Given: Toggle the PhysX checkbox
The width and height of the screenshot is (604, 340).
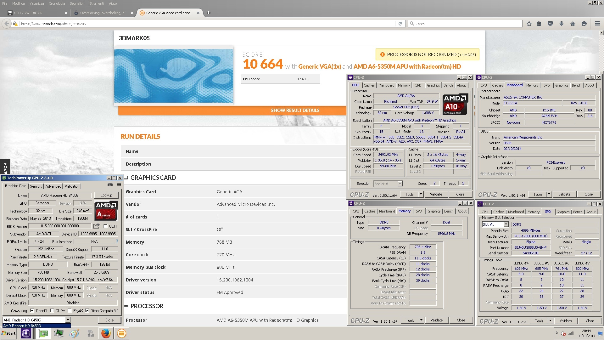Looking at the screenshot, I should (70, 311).
